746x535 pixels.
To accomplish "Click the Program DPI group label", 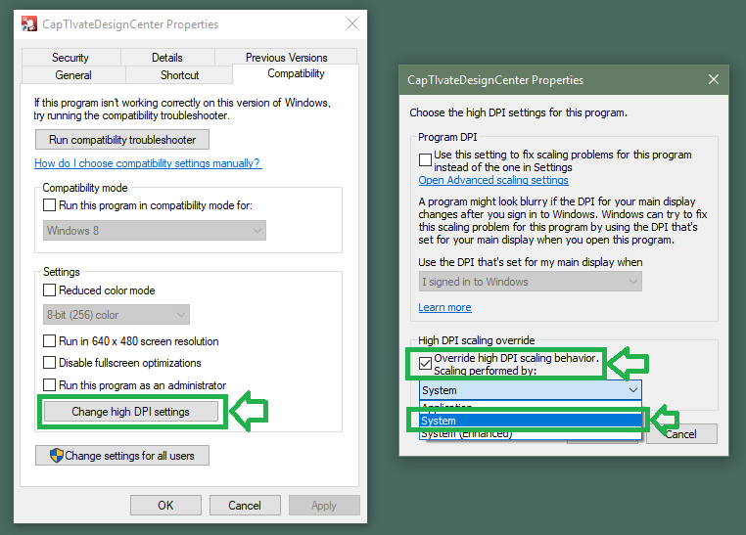I will (447, 137).
